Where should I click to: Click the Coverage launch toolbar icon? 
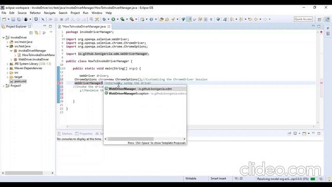point(122,19)
